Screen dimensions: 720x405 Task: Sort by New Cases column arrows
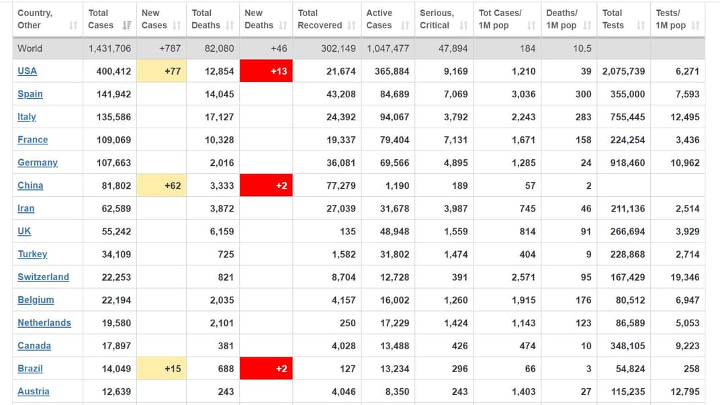[x=177, y=26]
